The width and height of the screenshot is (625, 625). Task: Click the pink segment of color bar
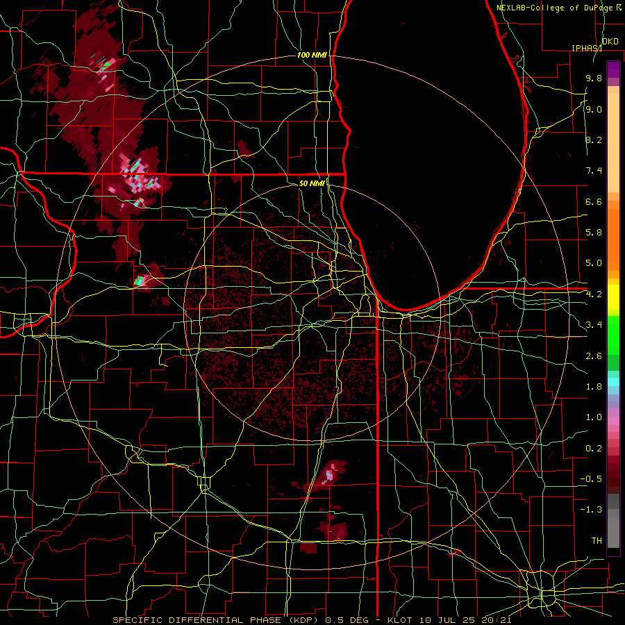[613, 421]
